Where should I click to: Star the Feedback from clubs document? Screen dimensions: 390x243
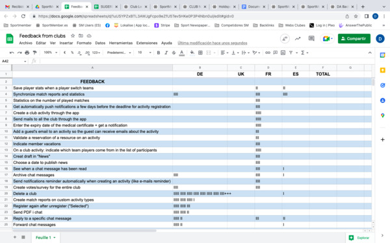point(73,36)
